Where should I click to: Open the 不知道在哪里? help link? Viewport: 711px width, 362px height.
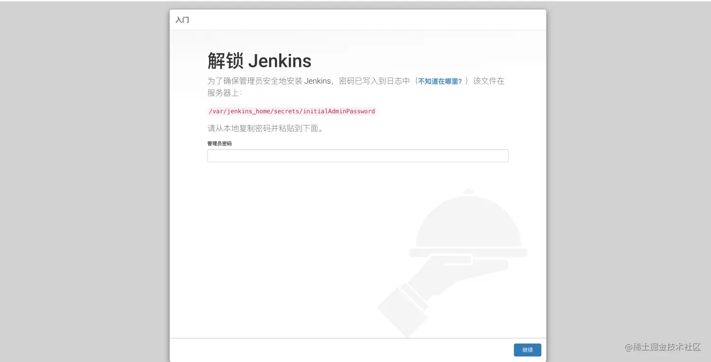point(440,81)
